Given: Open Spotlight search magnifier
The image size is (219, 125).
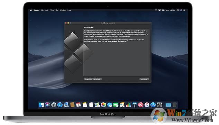Looking at the screenshot, I should [178, 10].
